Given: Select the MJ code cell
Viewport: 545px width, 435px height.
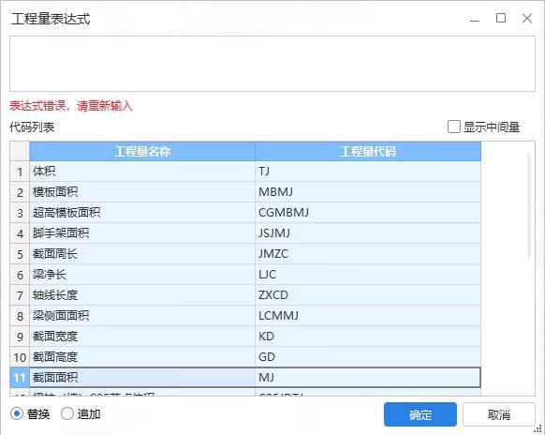Looking at the screenshot, I should click(x=368, y=377).
